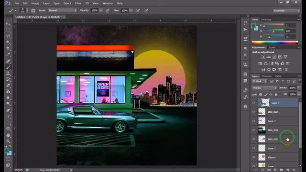Select the Crop tool
This screenshot has width=306, height=172.
coord(8,48)
